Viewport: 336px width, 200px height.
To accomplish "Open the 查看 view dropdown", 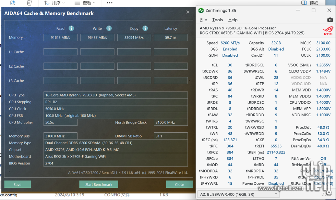I will click(85, 3).
